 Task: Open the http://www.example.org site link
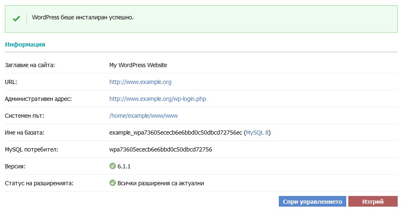pyautogui.click(x=140, y=82)
